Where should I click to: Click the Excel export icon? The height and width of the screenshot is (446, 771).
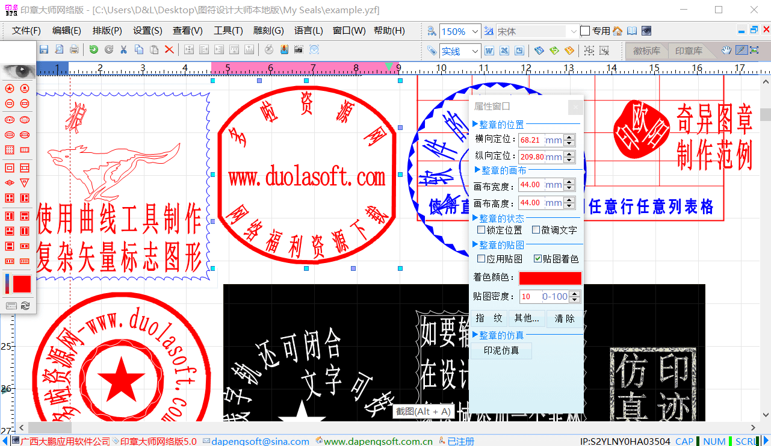[x=504, y=51]
